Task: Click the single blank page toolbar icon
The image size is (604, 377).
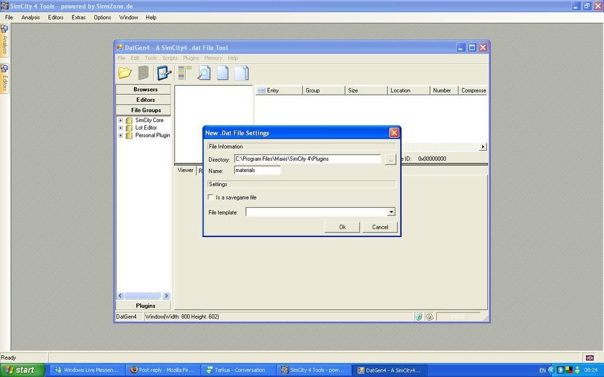Action: click(222, 72)
